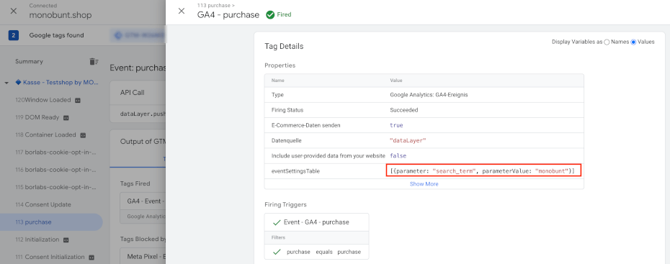Click the Firing Triggers heading
Screen dimensions: 670x264
coord(285,205)
